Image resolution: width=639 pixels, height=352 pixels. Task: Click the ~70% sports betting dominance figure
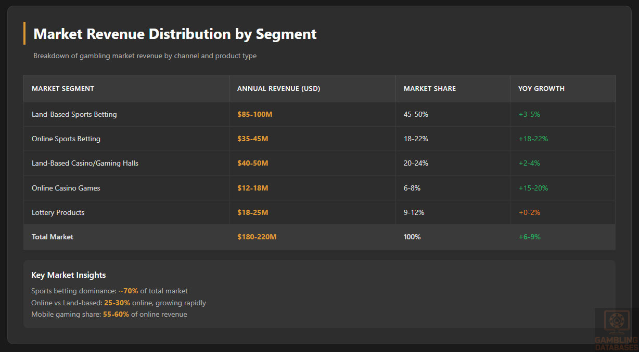130,291
